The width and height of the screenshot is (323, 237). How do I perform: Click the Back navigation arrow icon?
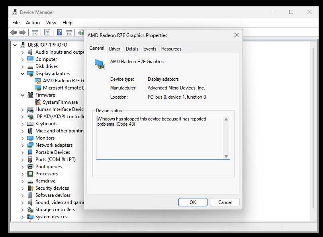point(13,32)
